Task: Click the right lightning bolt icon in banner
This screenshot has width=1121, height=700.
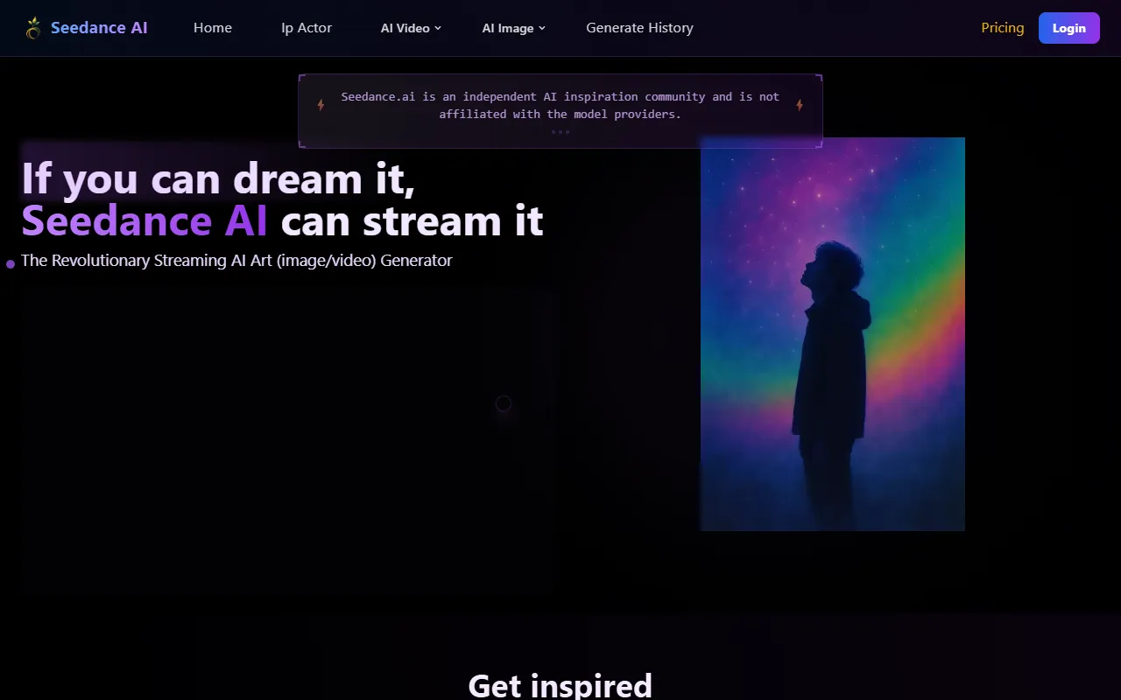Action: pyautogui.click(x=800, y=105)
